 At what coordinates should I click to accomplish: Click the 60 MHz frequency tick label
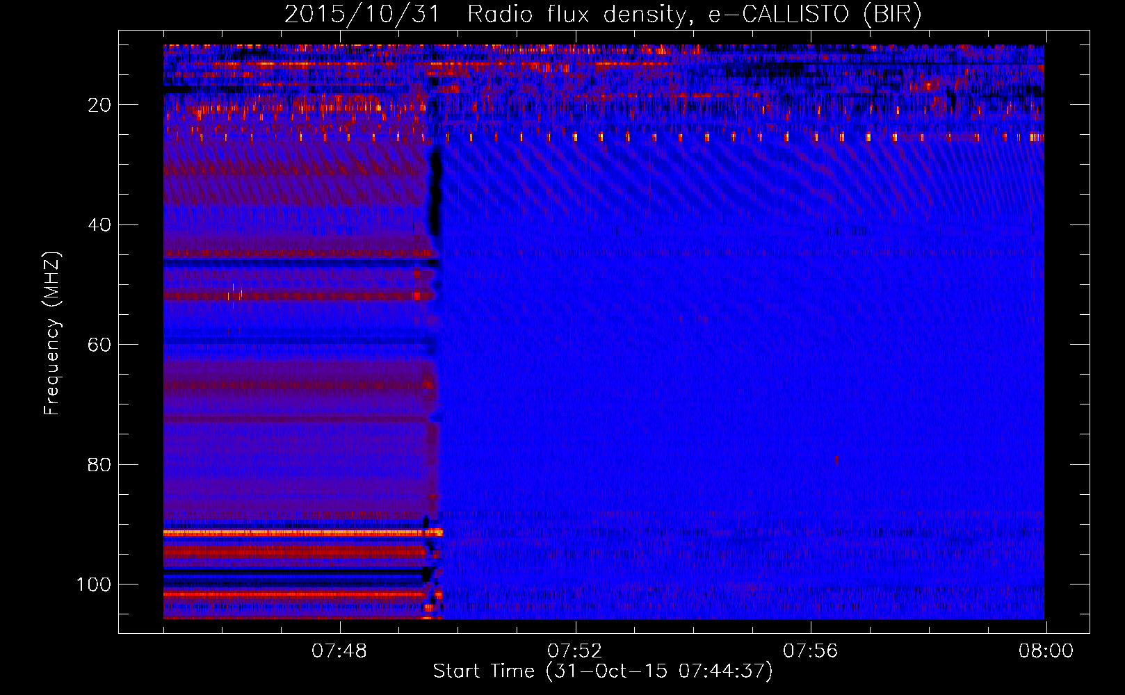coord(99,345)
